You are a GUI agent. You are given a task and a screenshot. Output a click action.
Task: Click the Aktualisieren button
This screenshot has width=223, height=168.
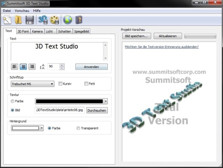tap(168, 36)
